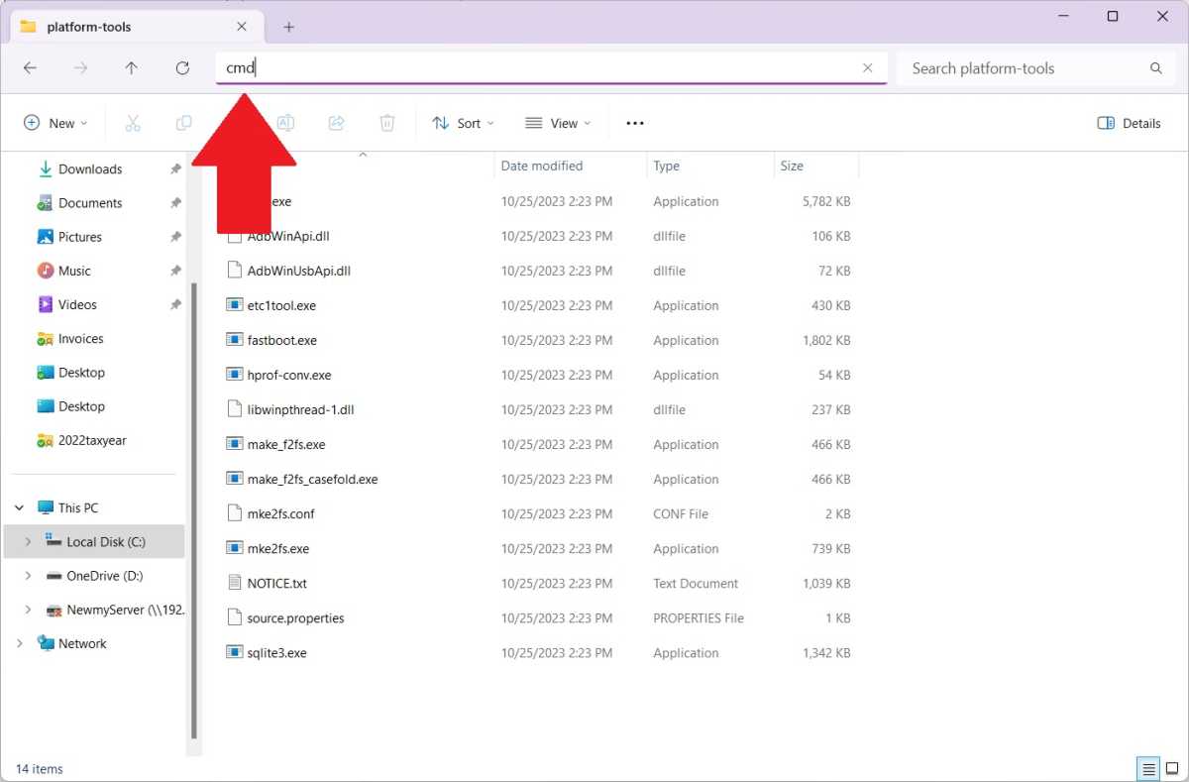Select the AdbWinApi.dll file
1189x782 pixels.
[x=288, y=236]
